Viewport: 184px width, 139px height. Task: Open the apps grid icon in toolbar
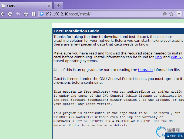point(34,14)
